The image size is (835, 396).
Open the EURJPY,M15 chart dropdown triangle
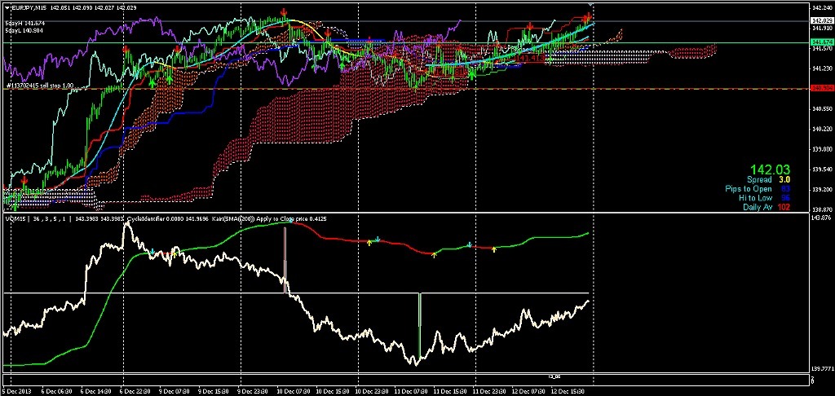tap(7, 7)
